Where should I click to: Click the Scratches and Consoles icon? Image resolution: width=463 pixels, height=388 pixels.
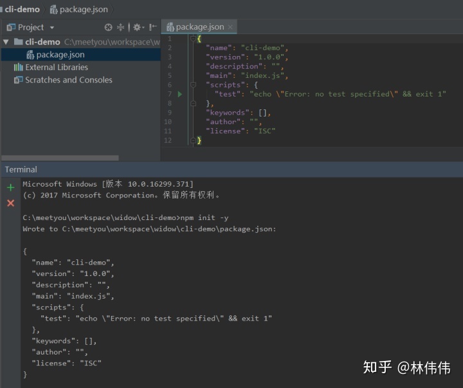18,80
